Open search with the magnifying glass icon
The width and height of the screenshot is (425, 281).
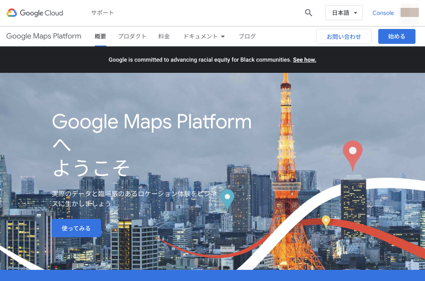coord(308,13)
